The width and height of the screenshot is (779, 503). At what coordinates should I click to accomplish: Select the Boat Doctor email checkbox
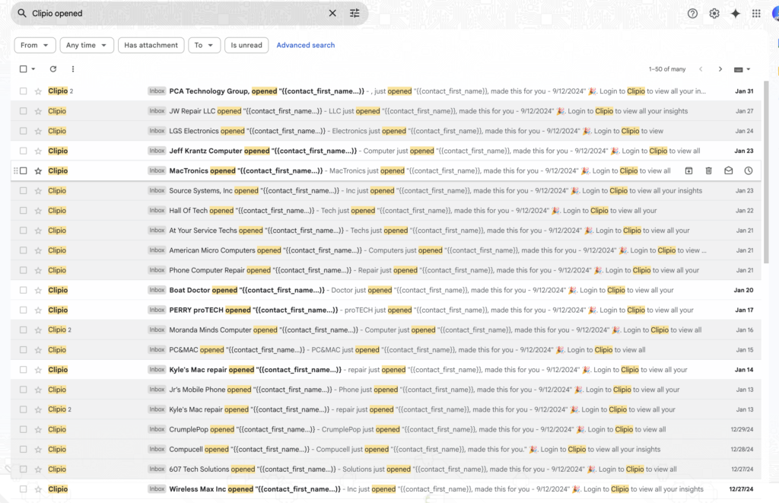pos(24,290)
